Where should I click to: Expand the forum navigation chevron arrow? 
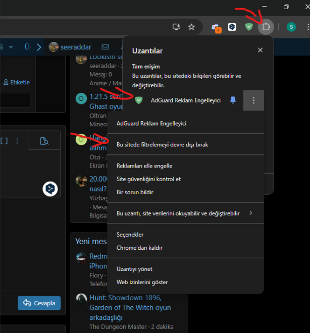point(39,47)
